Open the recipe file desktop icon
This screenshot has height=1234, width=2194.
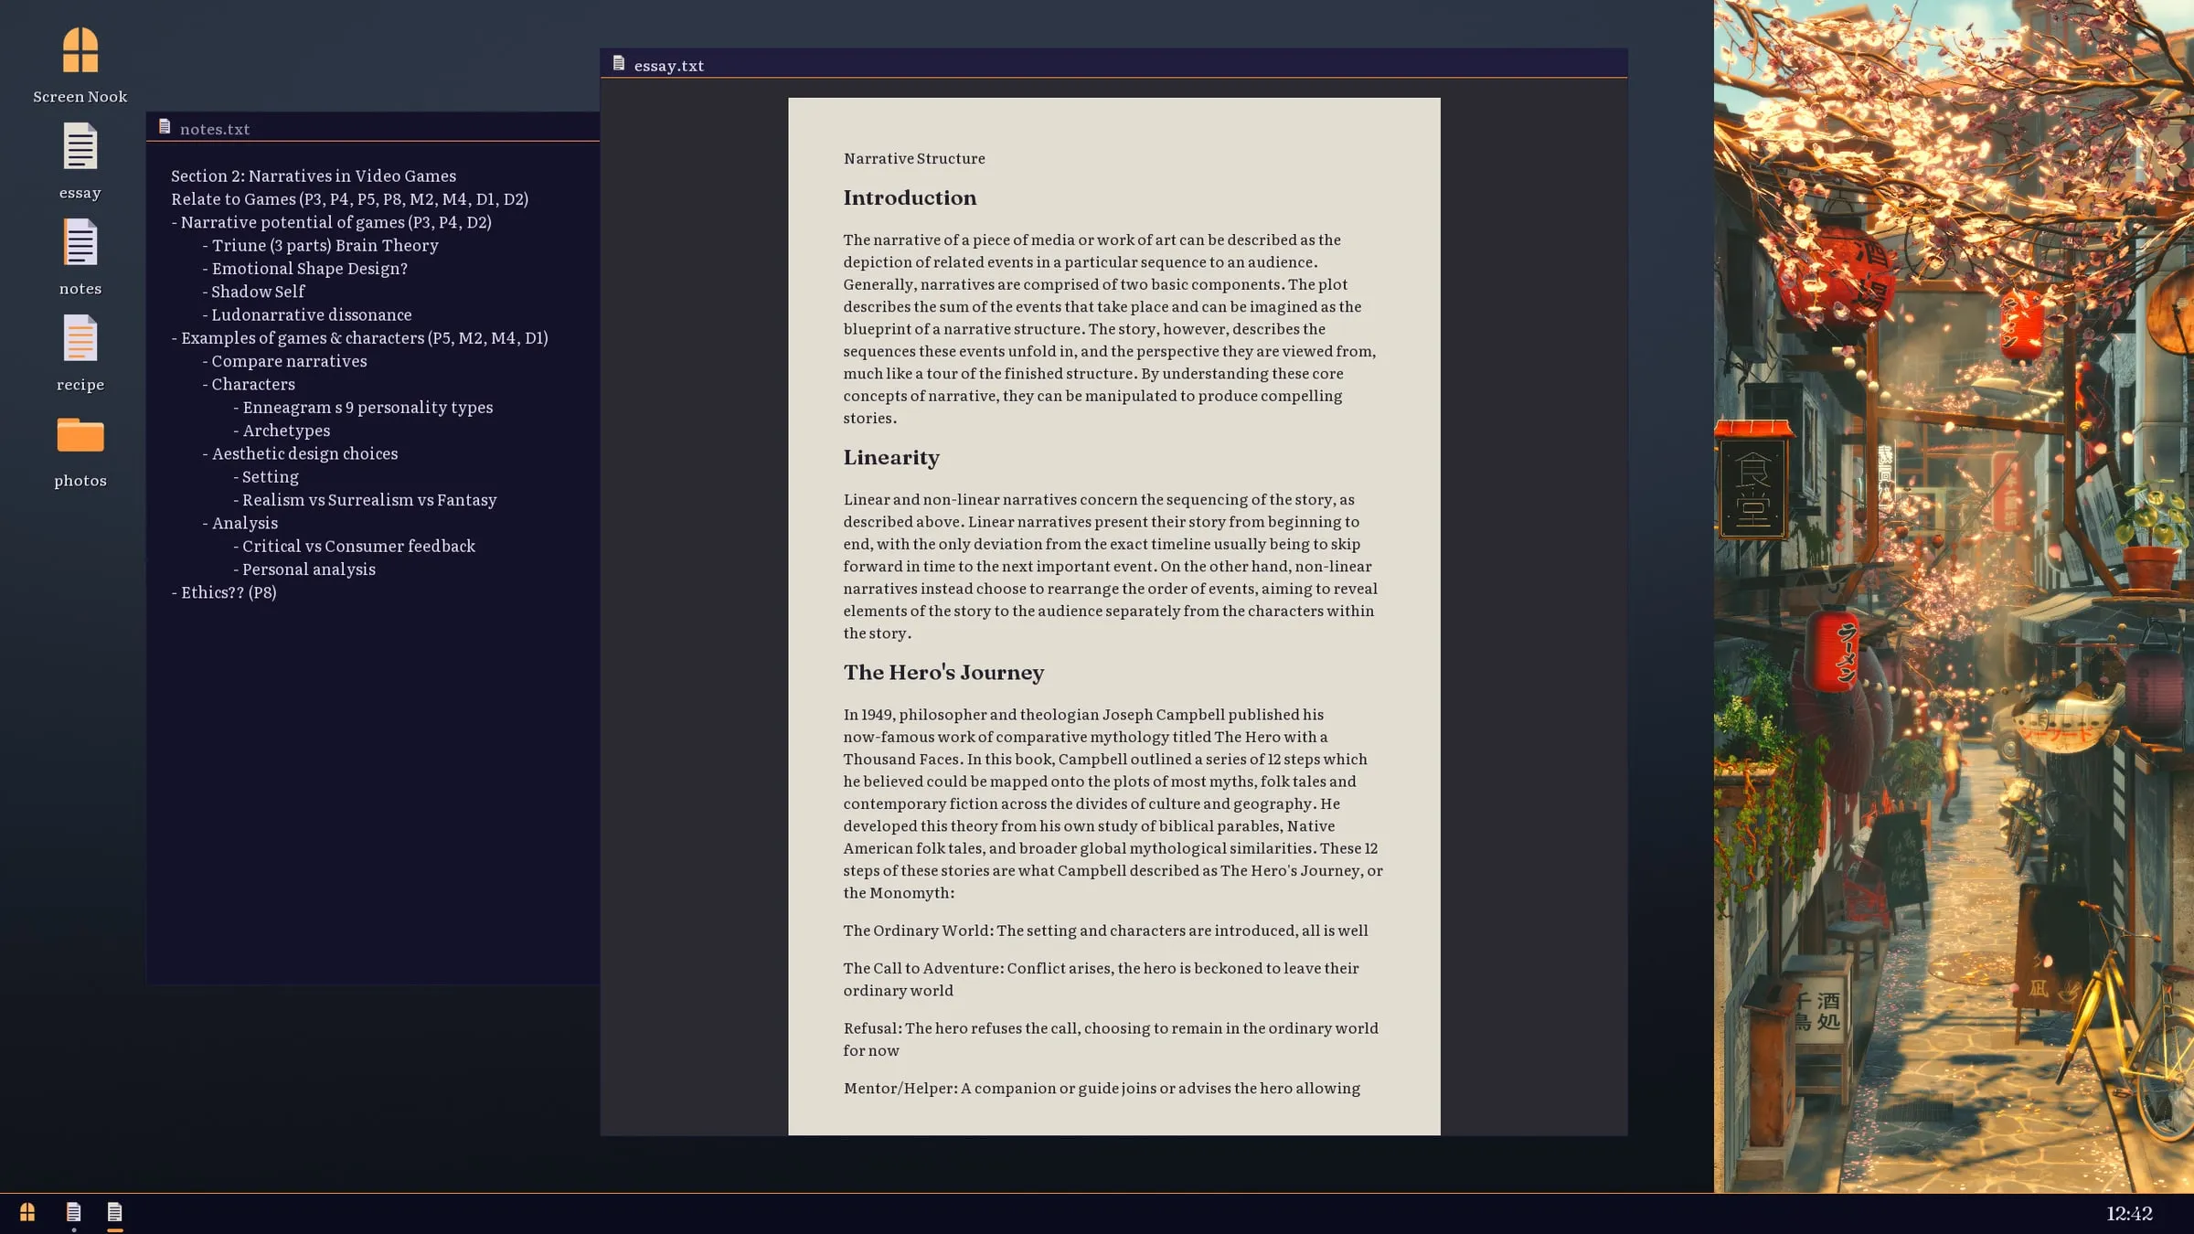(x=80, y=338)
